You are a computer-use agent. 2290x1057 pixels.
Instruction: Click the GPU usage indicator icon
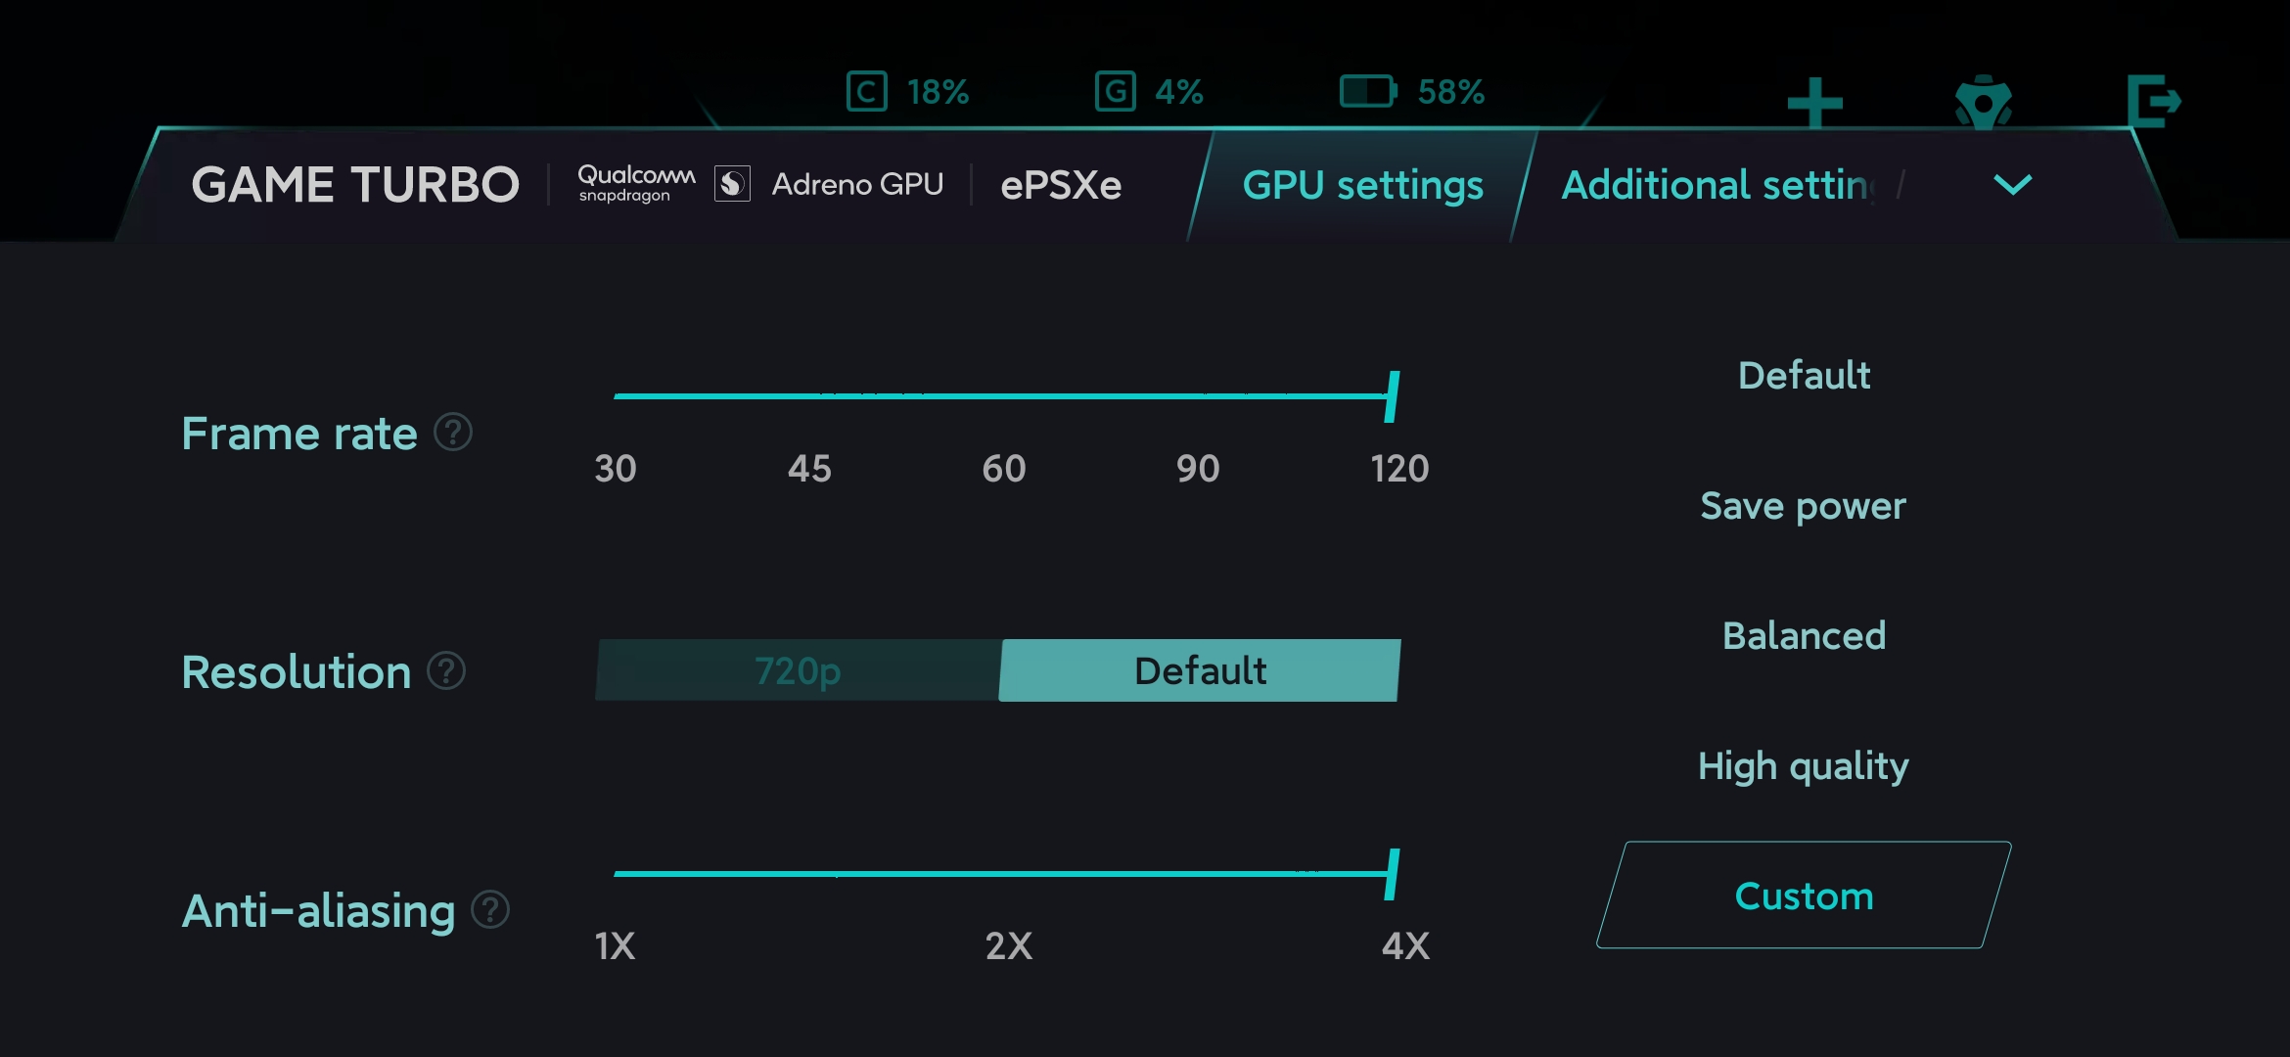pyautogui.click(x=1115, y=92)
